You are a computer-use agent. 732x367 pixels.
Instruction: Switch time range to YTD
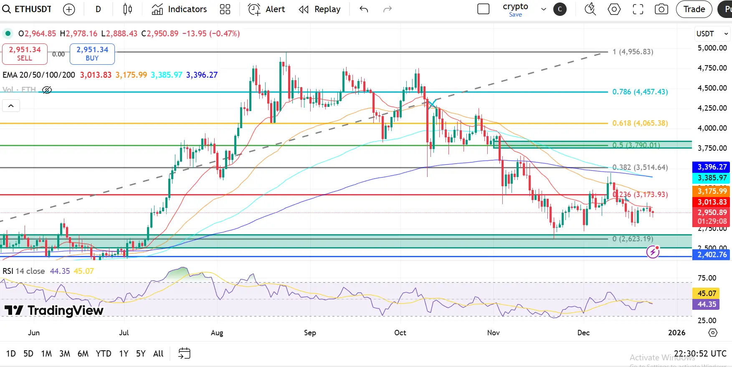coord(104,354)
